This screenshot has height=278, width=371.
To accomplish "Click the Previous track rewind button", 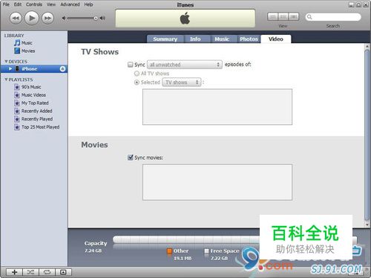I will tap(16, 18).
